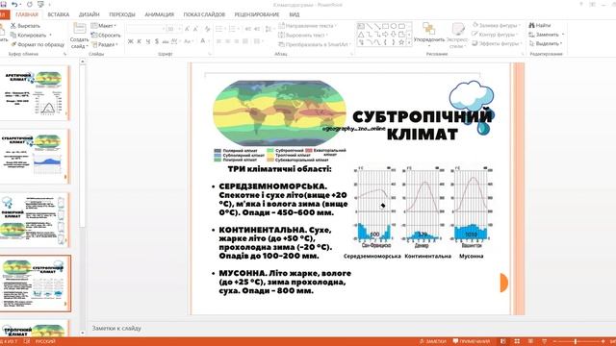Click the Undo arrow in quick access toolbar

click(15, 5)
